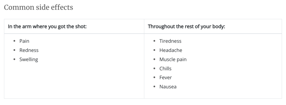
Task: Select the Chills list item
Action: click(165, 68)
